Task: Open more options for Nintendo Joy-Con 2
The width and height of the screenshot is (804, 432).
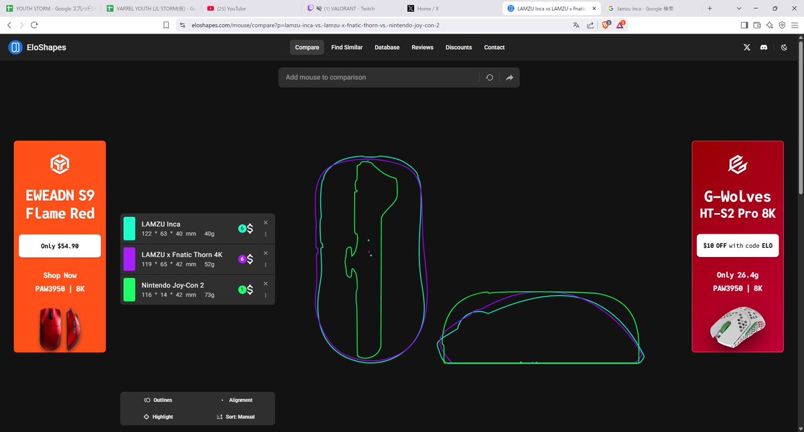Action: [x=265, y=296]
